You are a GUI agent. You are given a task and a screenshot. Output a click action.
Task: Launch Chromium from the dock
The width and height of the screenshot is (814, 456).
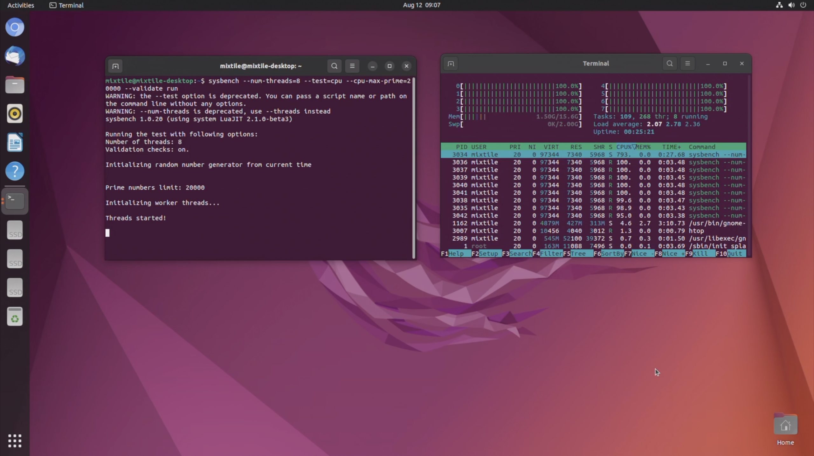15,27
